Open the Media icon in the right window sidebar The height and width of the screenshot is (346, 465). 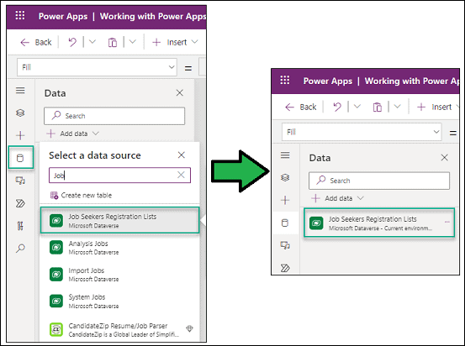click(285, 245)
